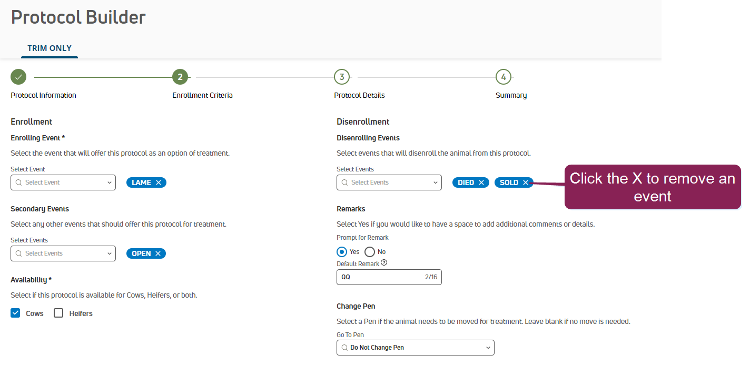Go to step 4 circle icon
750x366 pixels.
click(504, 77)
